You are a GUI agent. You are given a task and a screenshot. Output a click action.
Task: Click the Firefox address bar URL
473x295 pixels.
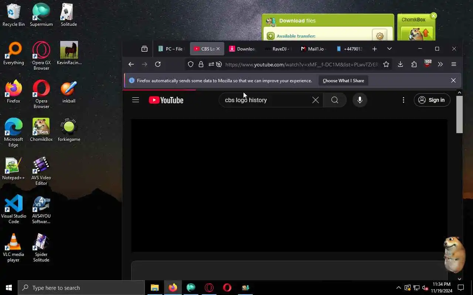302,65
